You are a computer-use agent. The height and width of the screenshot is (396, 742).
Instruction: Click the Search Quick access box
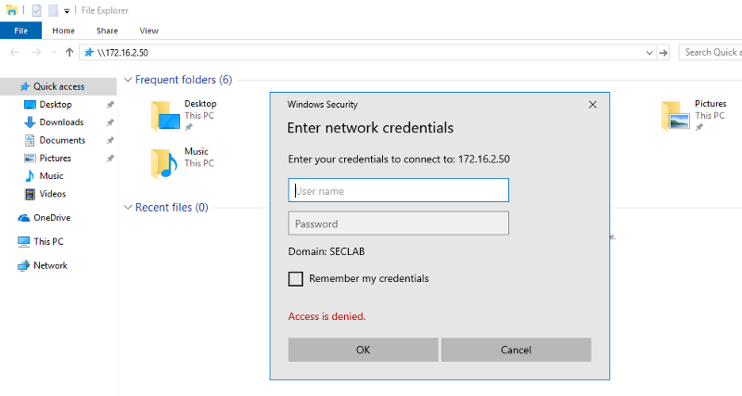click(710, 53)
